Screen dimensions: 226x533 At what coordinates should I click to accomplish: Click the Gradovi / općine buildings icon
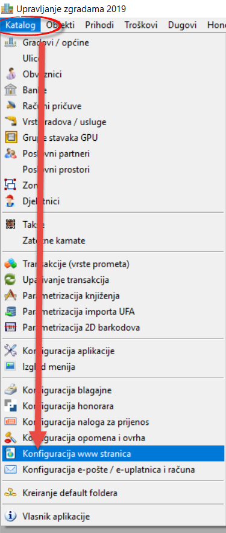pyautogui.click(x=10, y=43)
